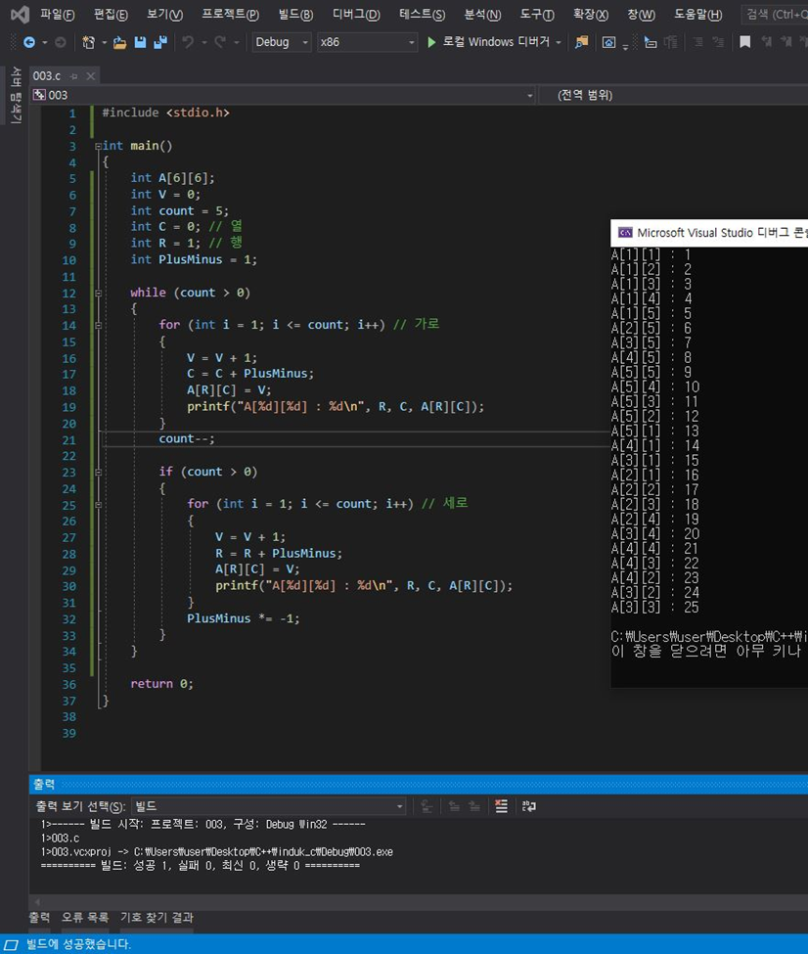Image resolution: width=808 pixels, height=954 pixels.
Task: Open the 보기(V) View menu
Action: click(x=165, y=14)
